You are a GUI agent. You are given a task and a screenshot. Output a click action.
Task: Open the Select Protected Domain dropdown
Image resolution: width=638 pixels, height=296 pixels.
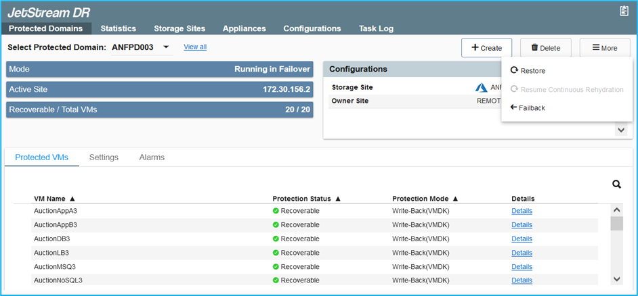point(166,47)
